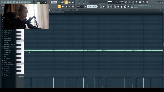The width and height of the screenshot is (164, 92).
Task: Open the Rendered folder
Action: point(6,68)
